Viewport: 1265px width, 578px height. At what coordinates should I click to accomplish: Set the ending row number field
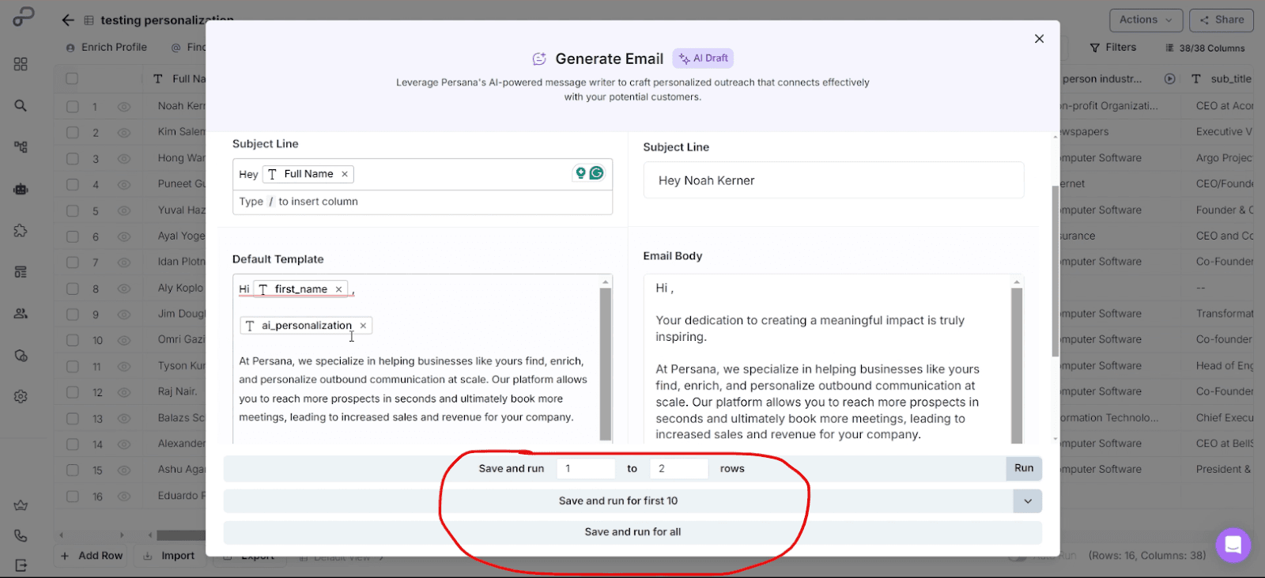click(x=679, y=469)
